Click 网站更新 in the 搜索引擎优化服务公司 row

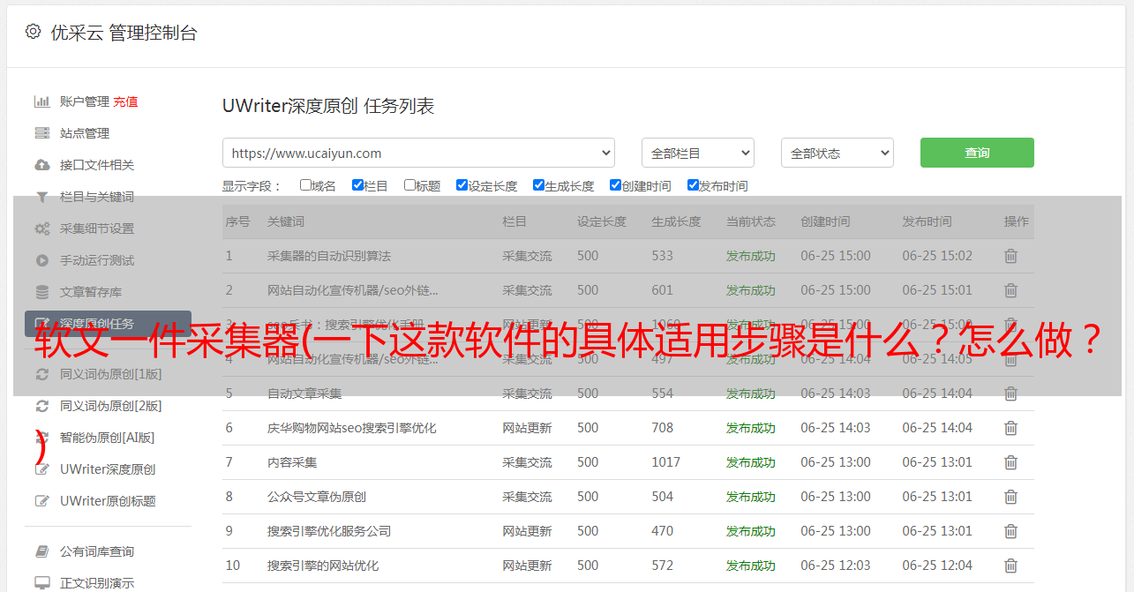click(x=527, y=531)
